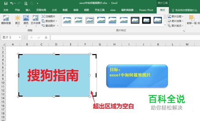
Task: Undo the last action
Action: pos(12,3)
